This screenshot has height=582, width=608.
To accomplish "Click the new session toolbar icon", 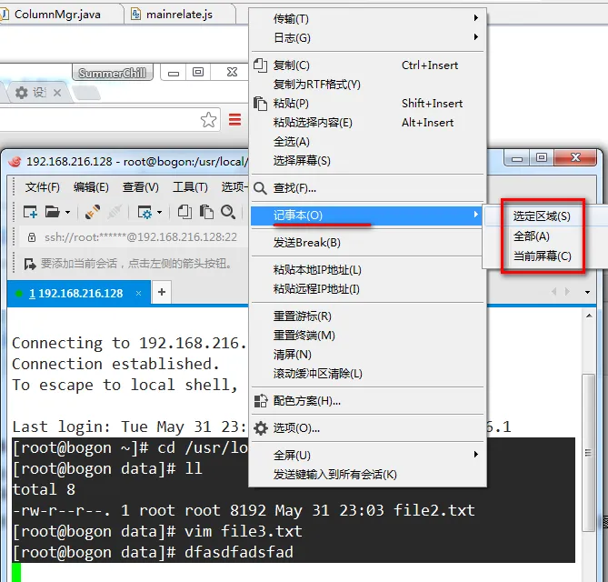I will 30,212.
